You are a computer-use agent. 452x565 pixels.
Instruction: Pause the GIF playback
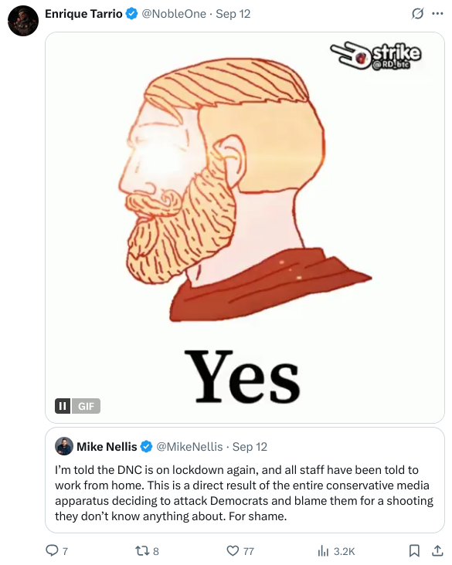tap(63, 406)
